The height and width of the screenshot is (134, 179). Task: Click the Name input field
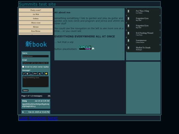point(35,56)
